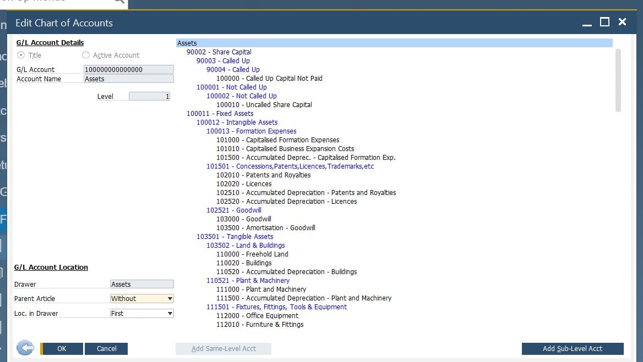Click the Drawer field showing Assets
Viewport: 643px width, 362px height.
tap(141, 285)
